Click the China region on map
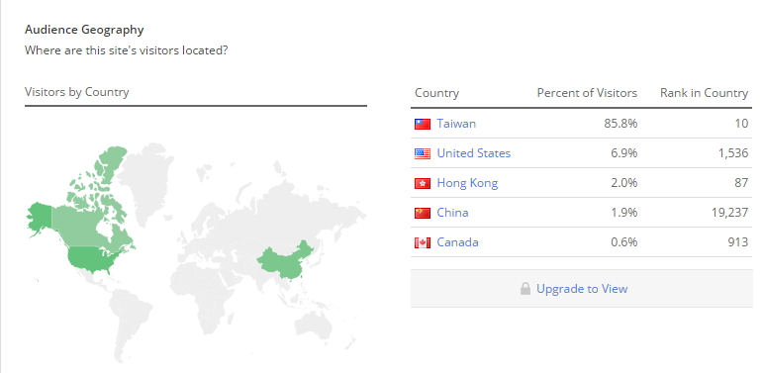 coord(285,260)
